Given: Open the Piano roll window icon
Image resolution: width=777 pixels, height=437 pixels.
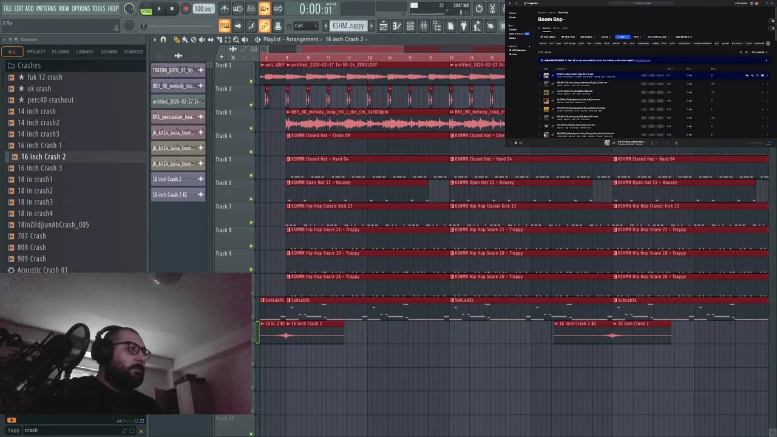Looking at the screenshot, I should click(x=397, y=25).
